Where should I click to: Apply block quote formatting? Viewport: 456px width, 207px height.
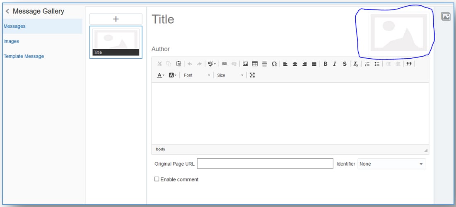[409, 64]
